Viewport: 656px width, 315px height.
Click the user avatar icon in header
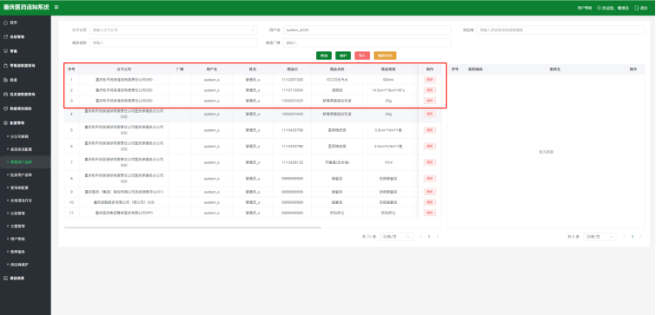point(599,8)
